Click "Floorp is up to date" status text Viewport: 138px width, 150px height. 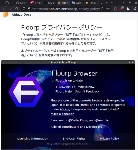click(x=69, y=81)
